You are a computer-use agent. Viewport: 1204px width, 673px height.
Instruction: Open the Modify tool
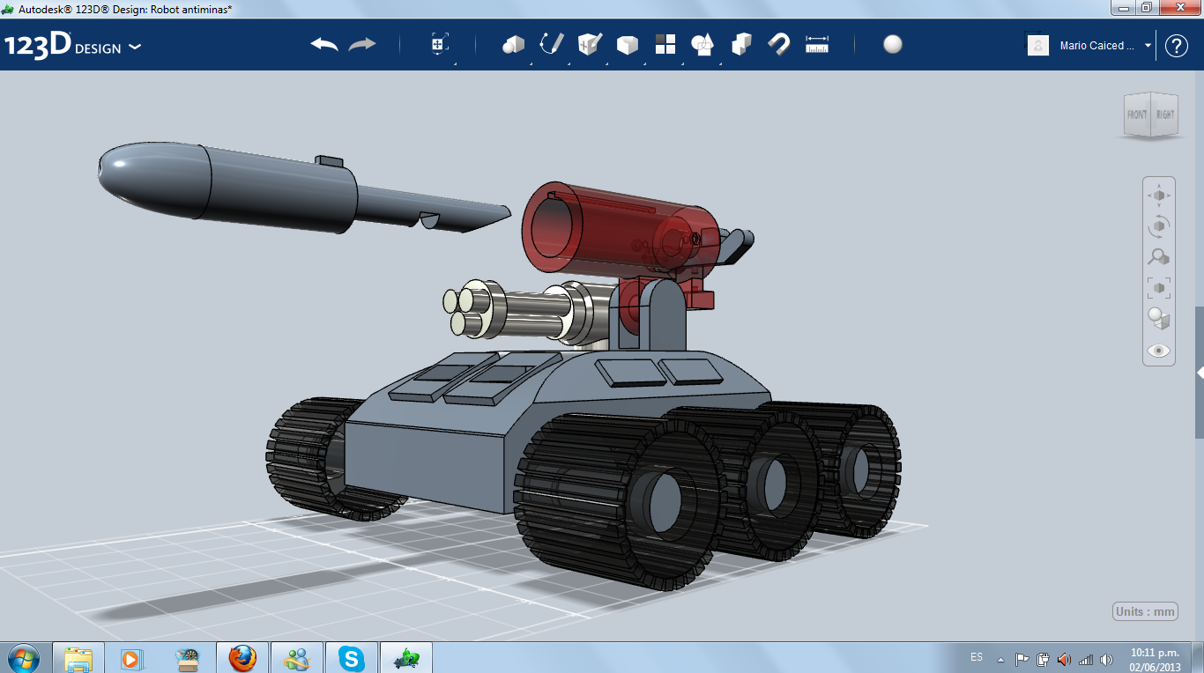click(x=627, y=45)
